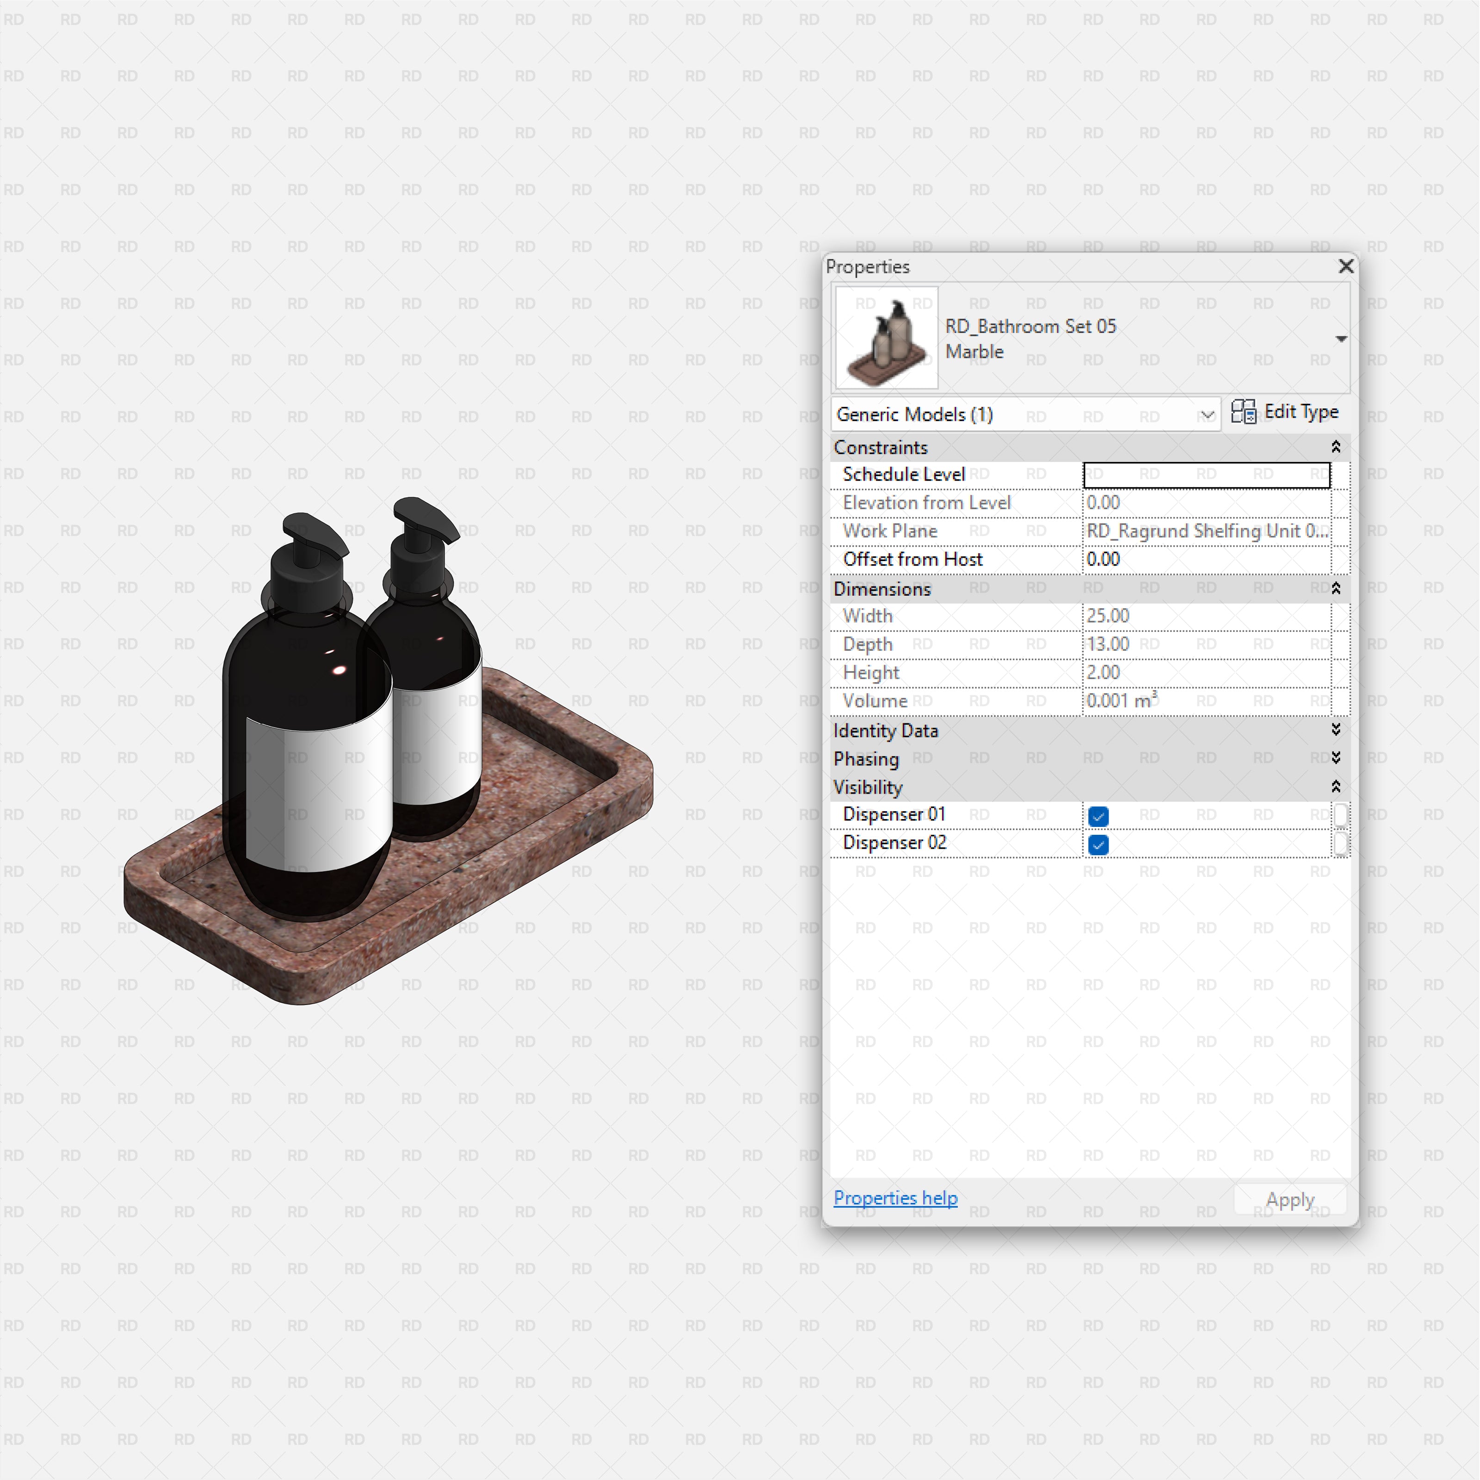The height and width of the screenshot is (1480, 1480).
Task: Click the family type preview thumbnail
Action: point(886,337)
